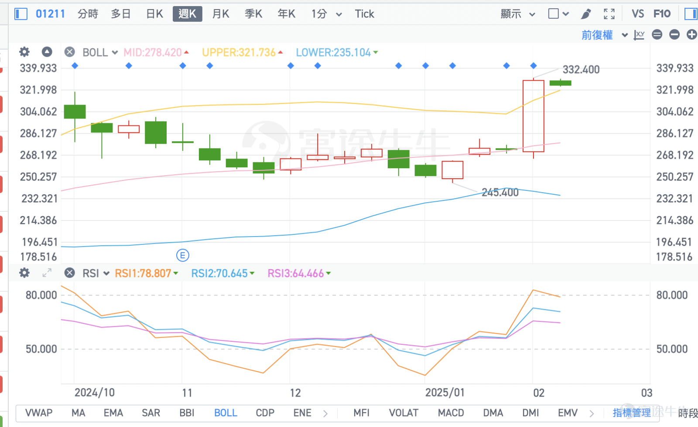Open the drawing brush tool
698x427 pixels.
pyautogui.click(x=586, y=14)
